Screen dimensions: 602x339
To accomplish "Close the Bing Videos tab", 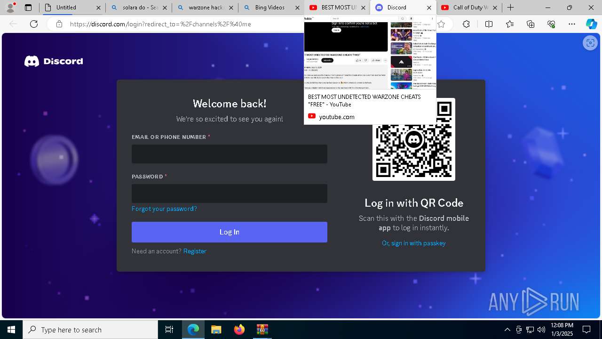I will [x=297, y=8].
